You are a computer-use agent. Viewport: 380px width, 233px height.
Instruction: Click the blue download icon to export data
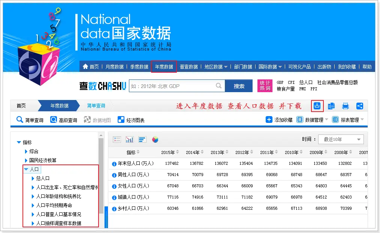317,106
